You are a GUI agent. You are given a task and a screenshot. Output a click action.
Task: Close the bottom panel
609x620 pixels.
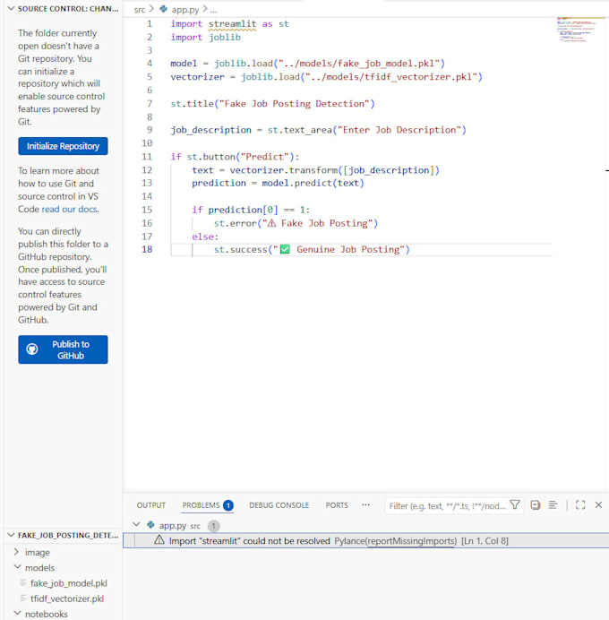click(598, 505)
